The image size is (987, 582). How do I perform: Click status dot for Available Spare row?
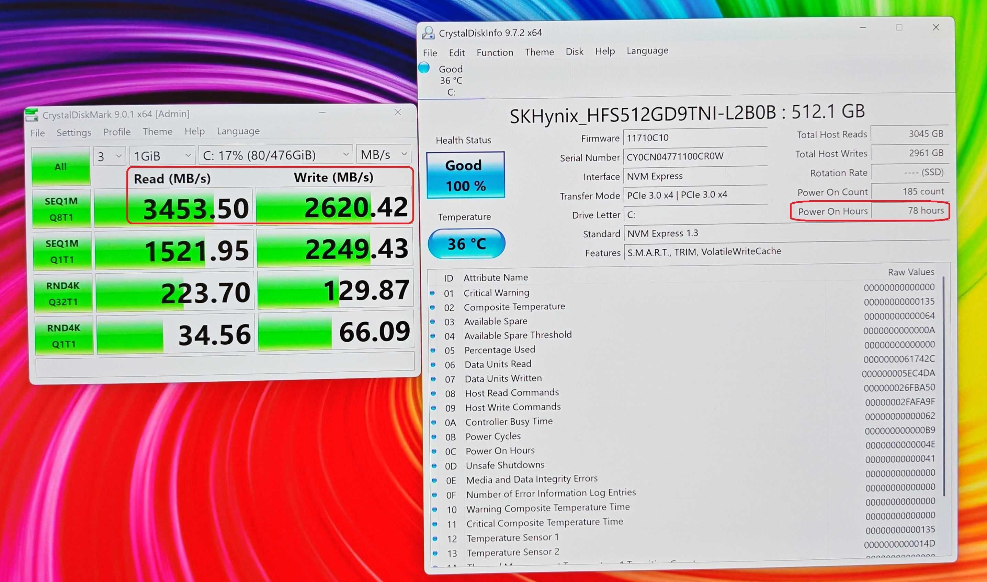click(x=433, y=322)
